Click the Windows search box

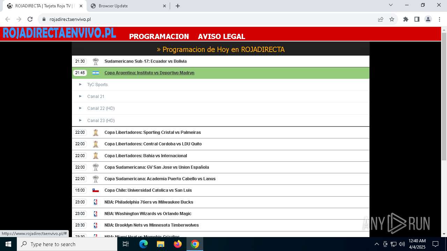pos(67,244)
